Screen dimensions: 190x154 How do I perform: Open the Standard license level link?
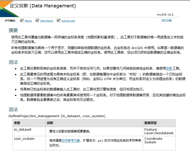[47, 21]
